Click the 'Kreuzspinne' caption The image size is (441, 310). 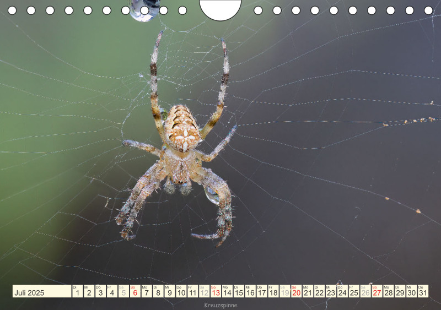click(x=221, y=305)
